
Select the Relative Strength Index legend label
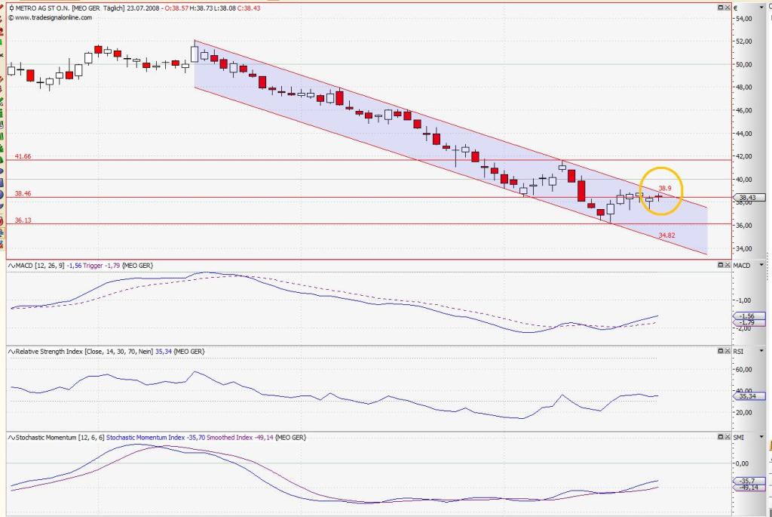pyautogui.click(x=49, y=352)
